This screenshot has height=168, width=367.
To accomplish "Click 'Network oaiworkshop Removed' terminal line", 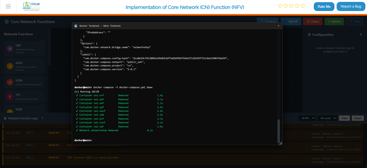I will (x=115, y=130).
